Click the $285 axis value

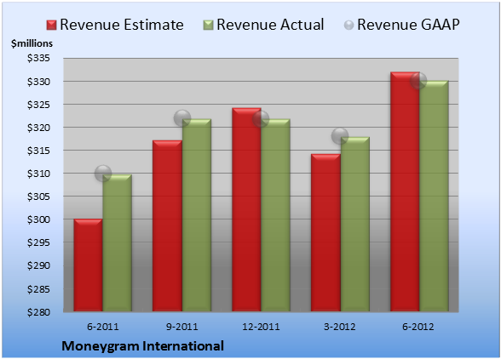coord(38,289)
